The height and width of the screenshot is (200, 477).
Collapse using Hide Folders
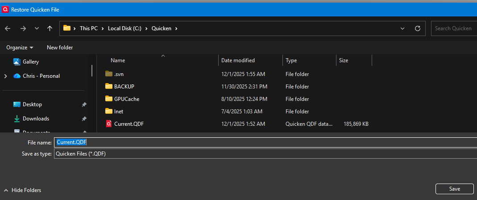[22, 190]
